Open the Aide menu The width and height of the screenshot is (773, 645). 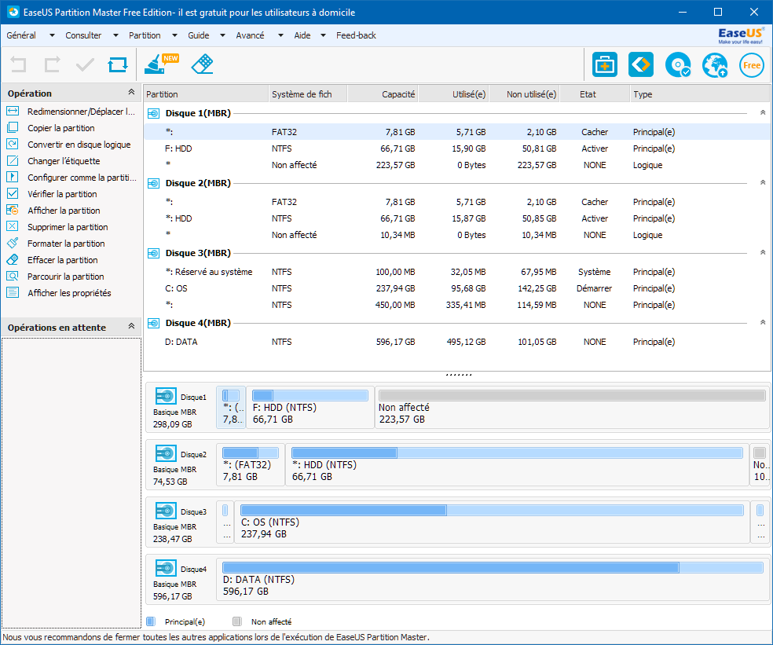[x=302, y=35]
